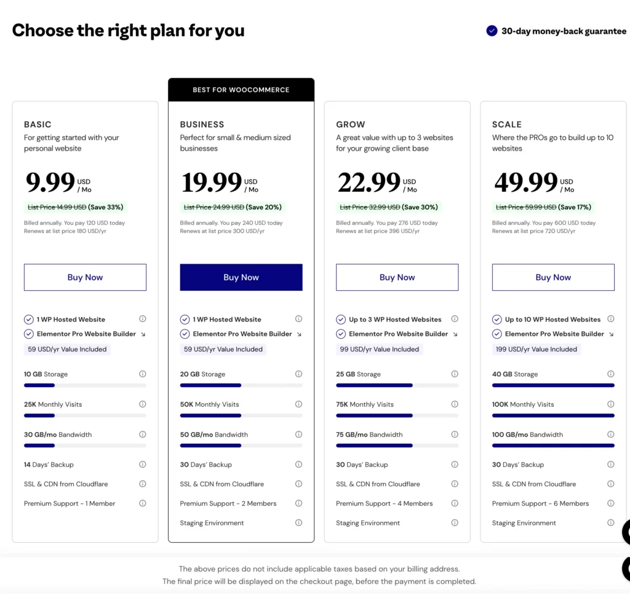This screenshot has height=595, width=630.
Task: Click info icon beside Basic 10 GB Storage
Action: tap(143, 374)
